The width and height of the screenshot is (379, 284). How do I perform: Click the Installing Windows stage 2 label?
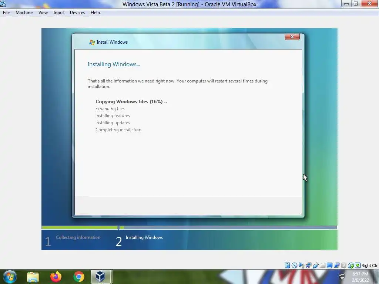(144, 237)
